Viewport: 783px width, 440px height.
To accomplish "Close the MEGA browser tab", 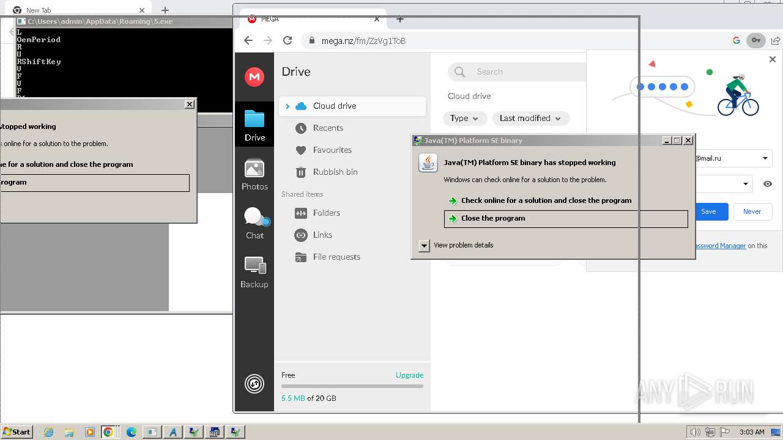I will click(x=377, y=19).
